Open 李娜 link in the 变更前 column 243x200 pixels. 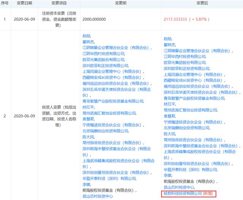pyautogui.click(x=87, y=183)
